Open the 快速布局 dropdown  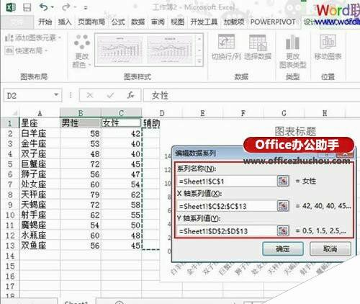click(27, 50)
